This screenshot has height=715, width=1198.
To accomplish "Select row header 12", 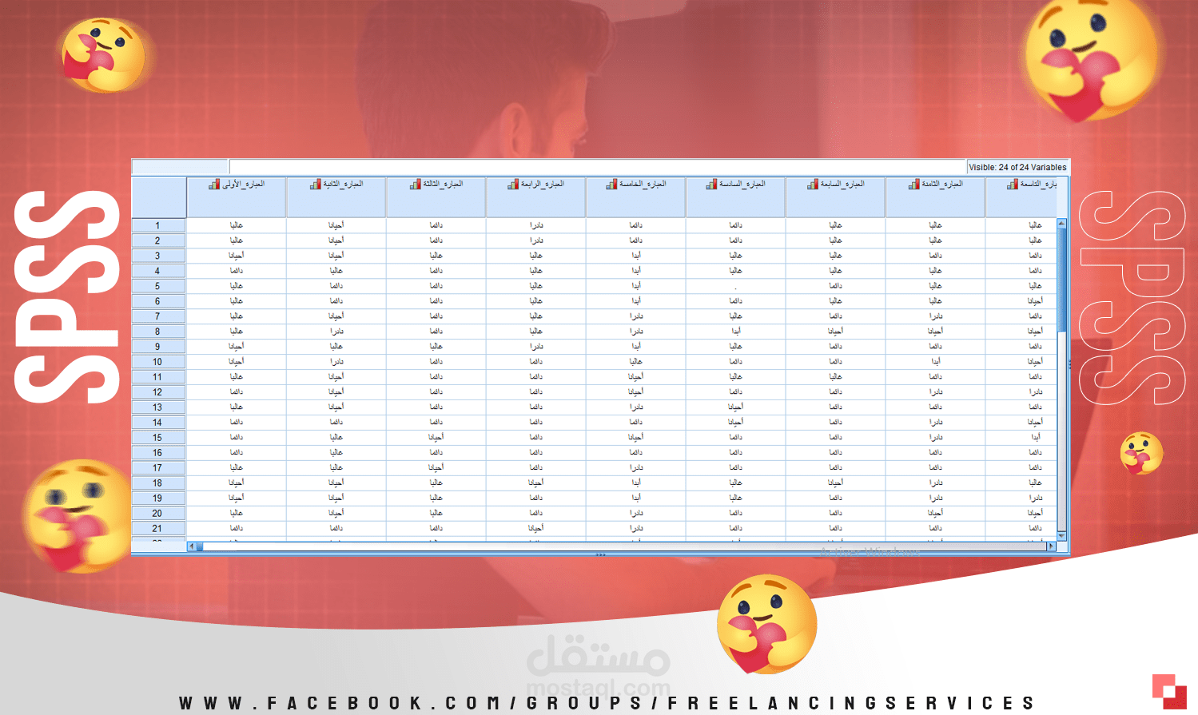I will pos(158,392).
